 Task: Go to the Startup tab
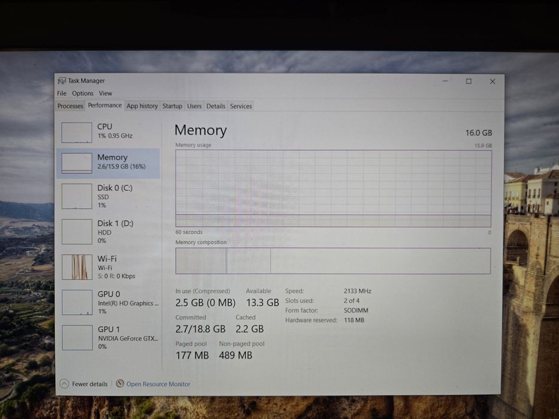click(172, 106)
